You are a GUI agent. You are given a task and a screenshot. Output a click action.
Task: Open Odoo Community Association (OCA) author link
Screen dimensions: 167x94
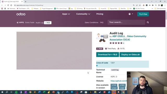[128, 38]
